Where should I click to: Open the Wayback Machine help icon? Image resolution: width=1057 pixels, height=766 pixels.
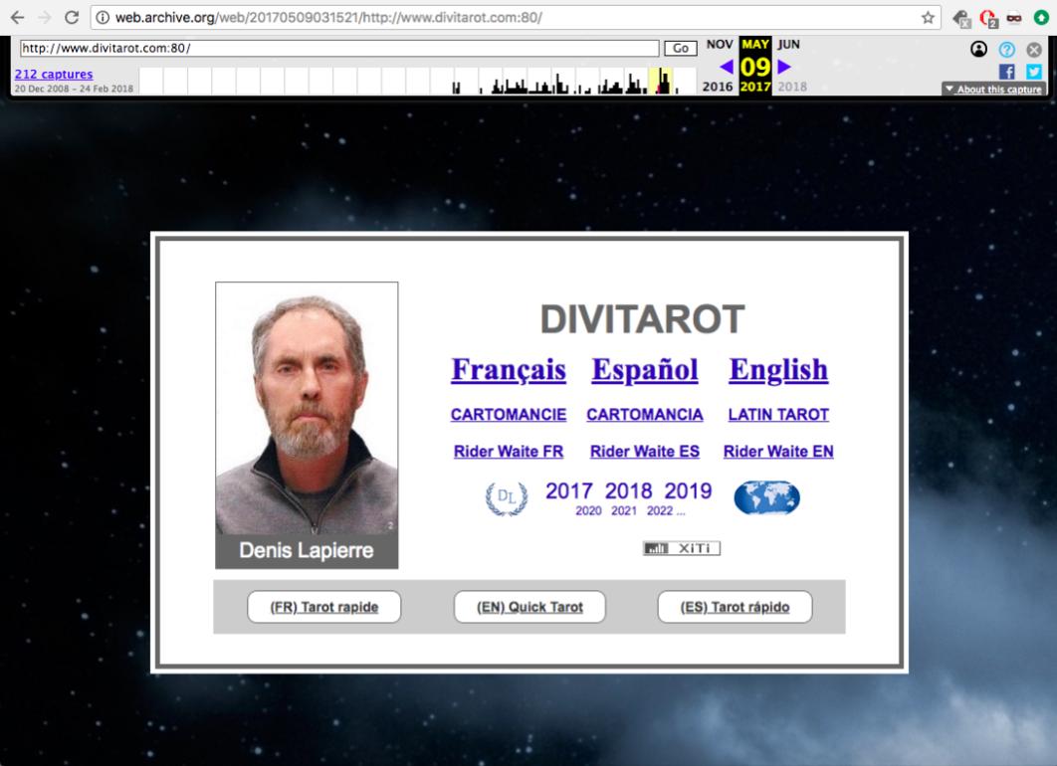tap(1006, 49)
